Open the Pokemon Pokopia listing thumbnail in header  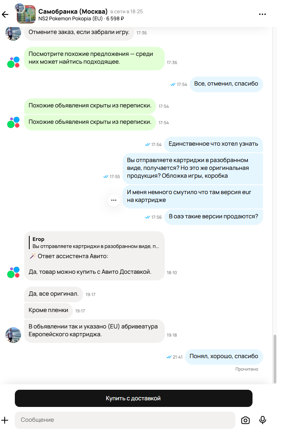pos(26,14)
